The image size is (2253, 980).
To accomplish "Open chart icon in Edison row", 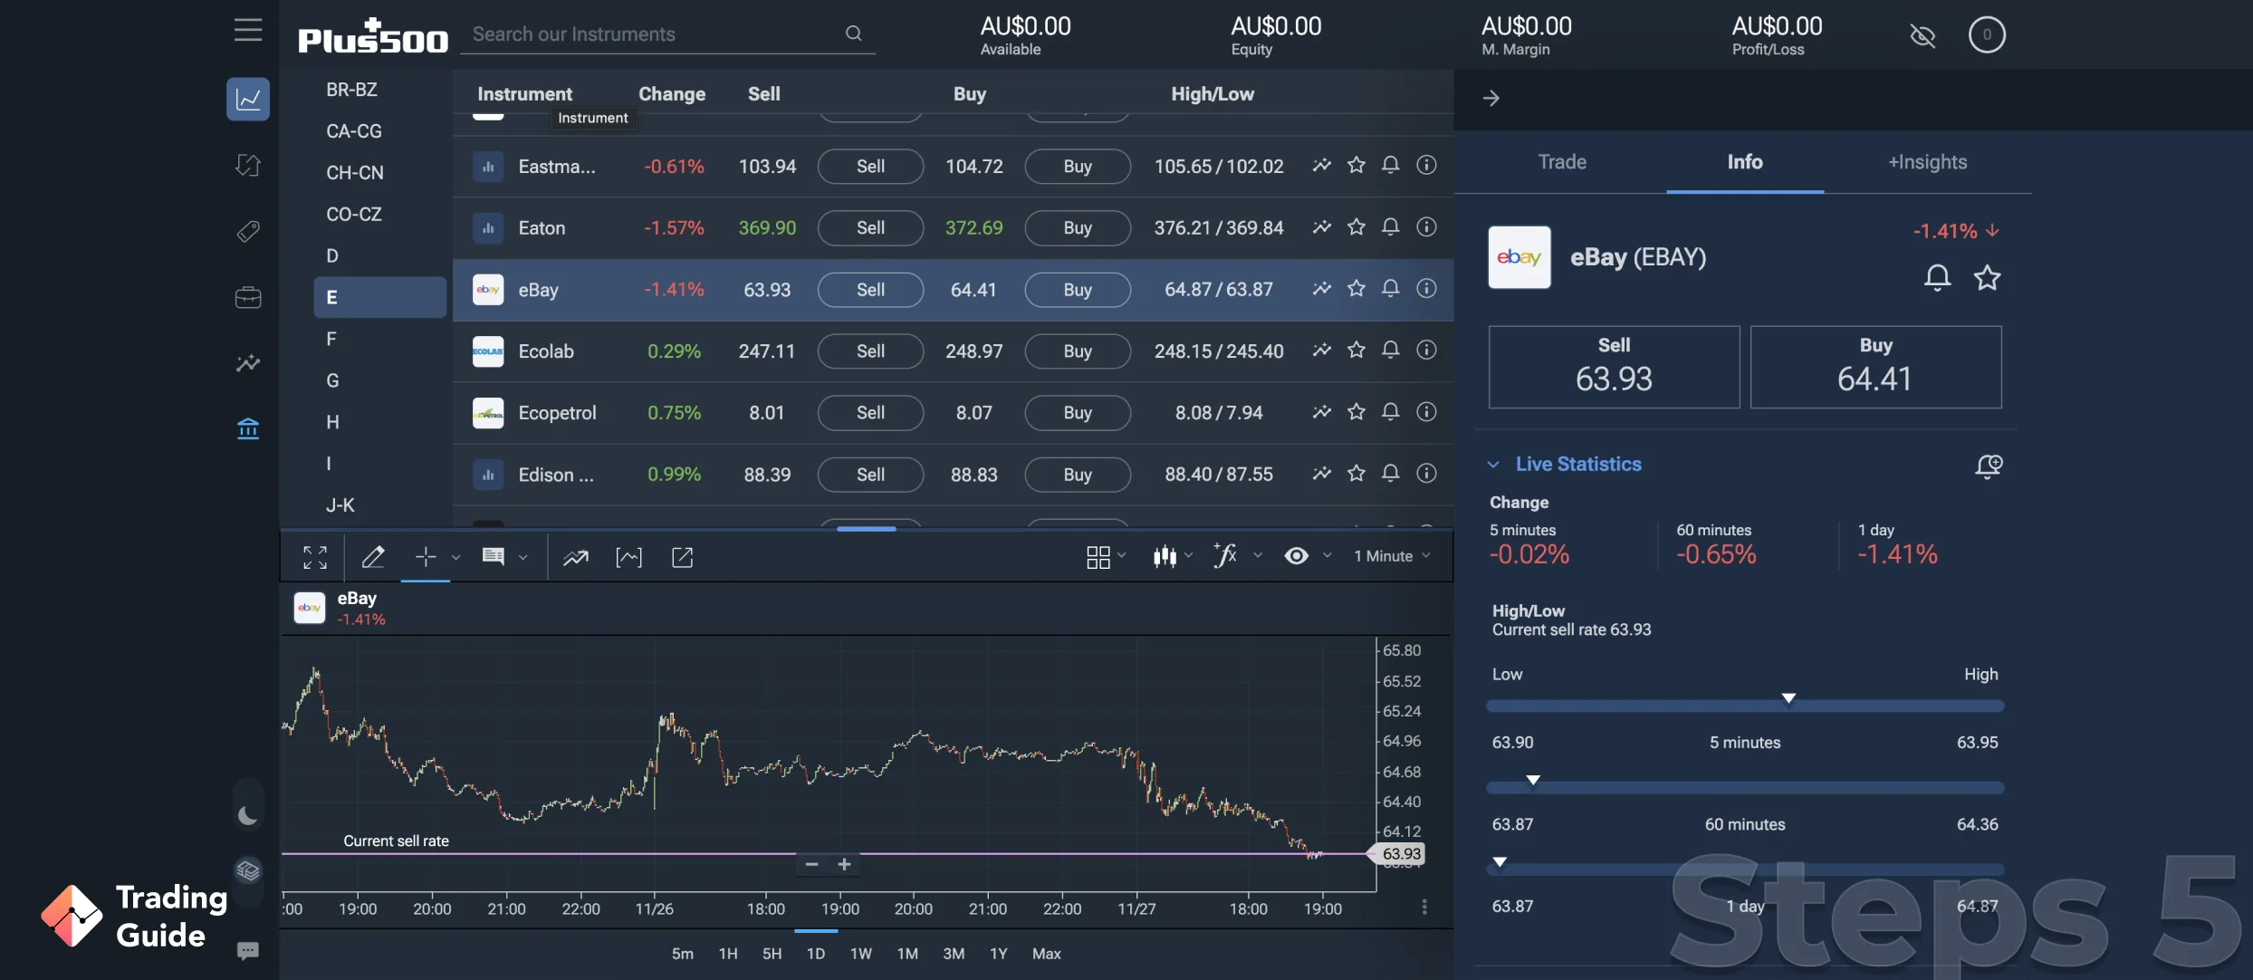I will [x=1322, y=473].
